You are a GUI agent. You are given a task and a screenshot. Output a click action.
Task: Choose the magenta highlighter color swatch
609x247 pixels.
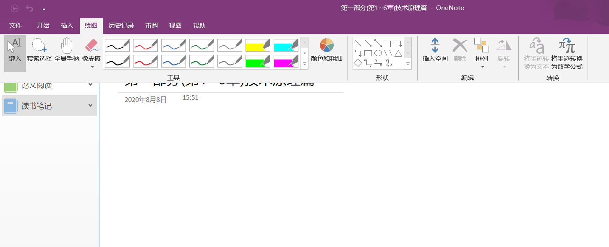(x=285, y=61)
